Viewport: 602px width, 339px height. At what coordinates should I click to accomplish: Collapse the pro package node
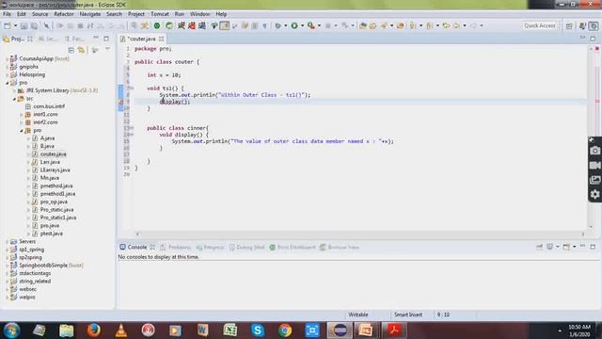pos(22,131)
